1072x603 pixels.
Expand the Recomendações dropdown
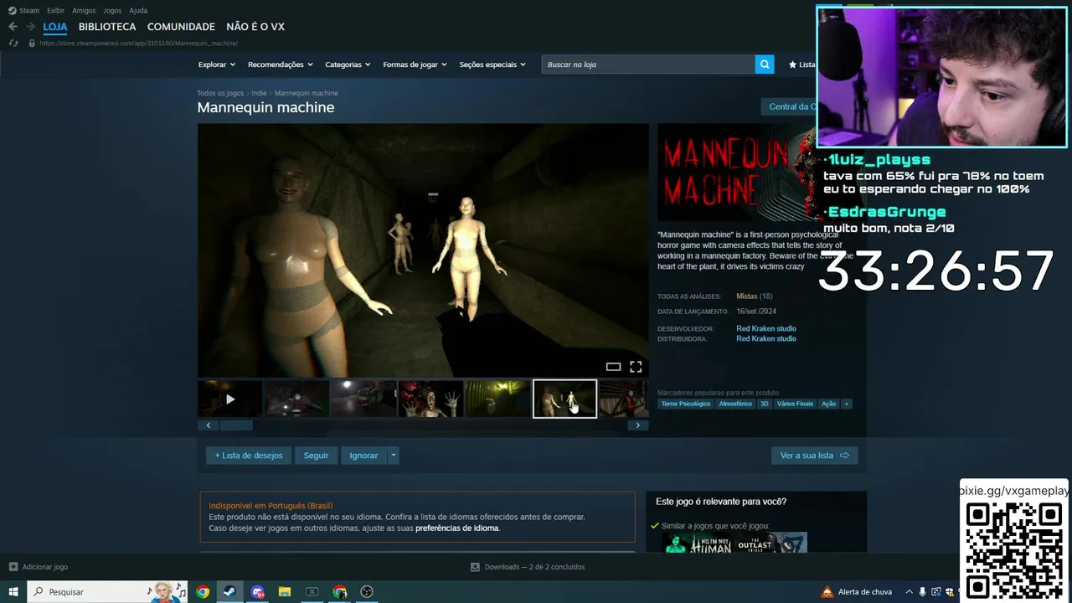point(280,64)
